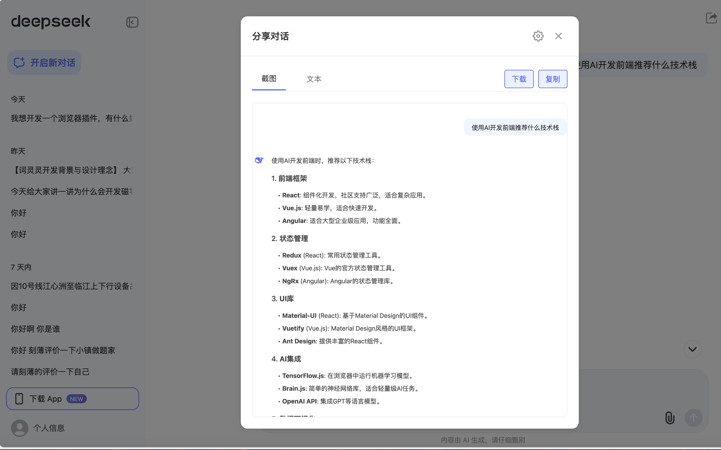Screen dimensions: 721x450
Task: Click heading 2. 状态管理
Action: tap(290, 239)
